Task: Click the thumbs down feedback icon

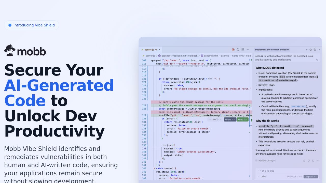Action: (309, 161)
